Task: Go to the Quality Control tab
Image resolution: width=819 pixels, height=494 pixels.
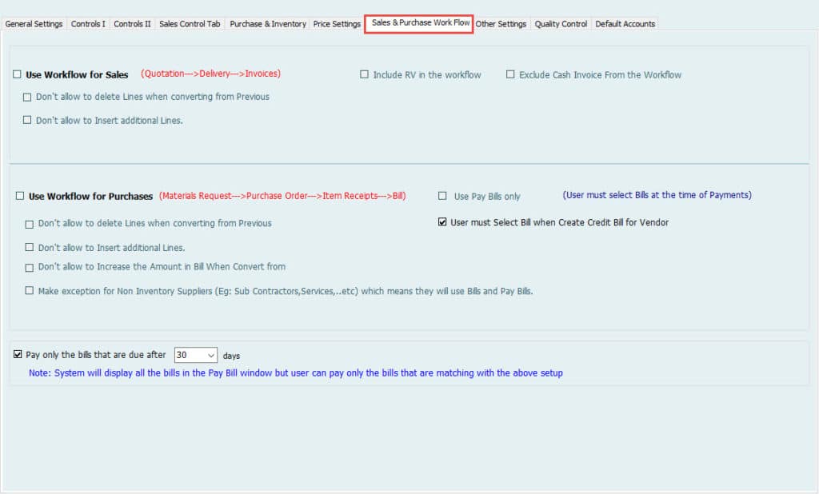Action: pos(561,24)
